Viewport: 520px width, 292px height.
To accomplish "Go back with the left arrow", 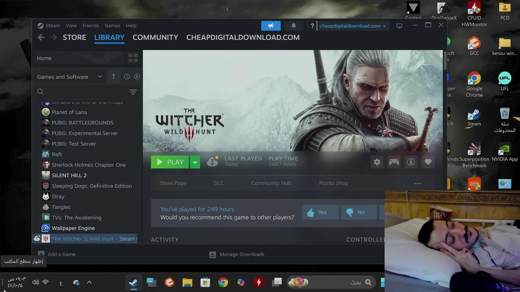I will pos(41,37).
